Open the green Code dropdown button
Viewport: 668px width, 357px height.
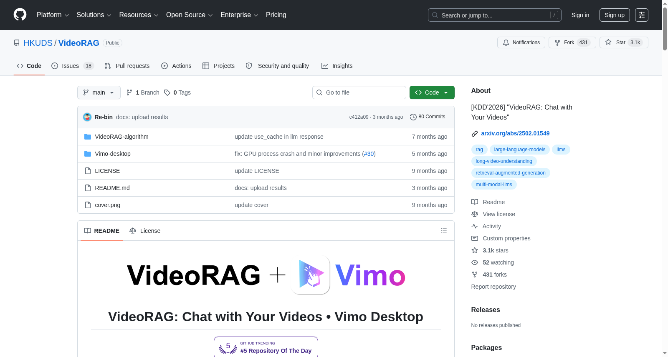tap(432, 92)
